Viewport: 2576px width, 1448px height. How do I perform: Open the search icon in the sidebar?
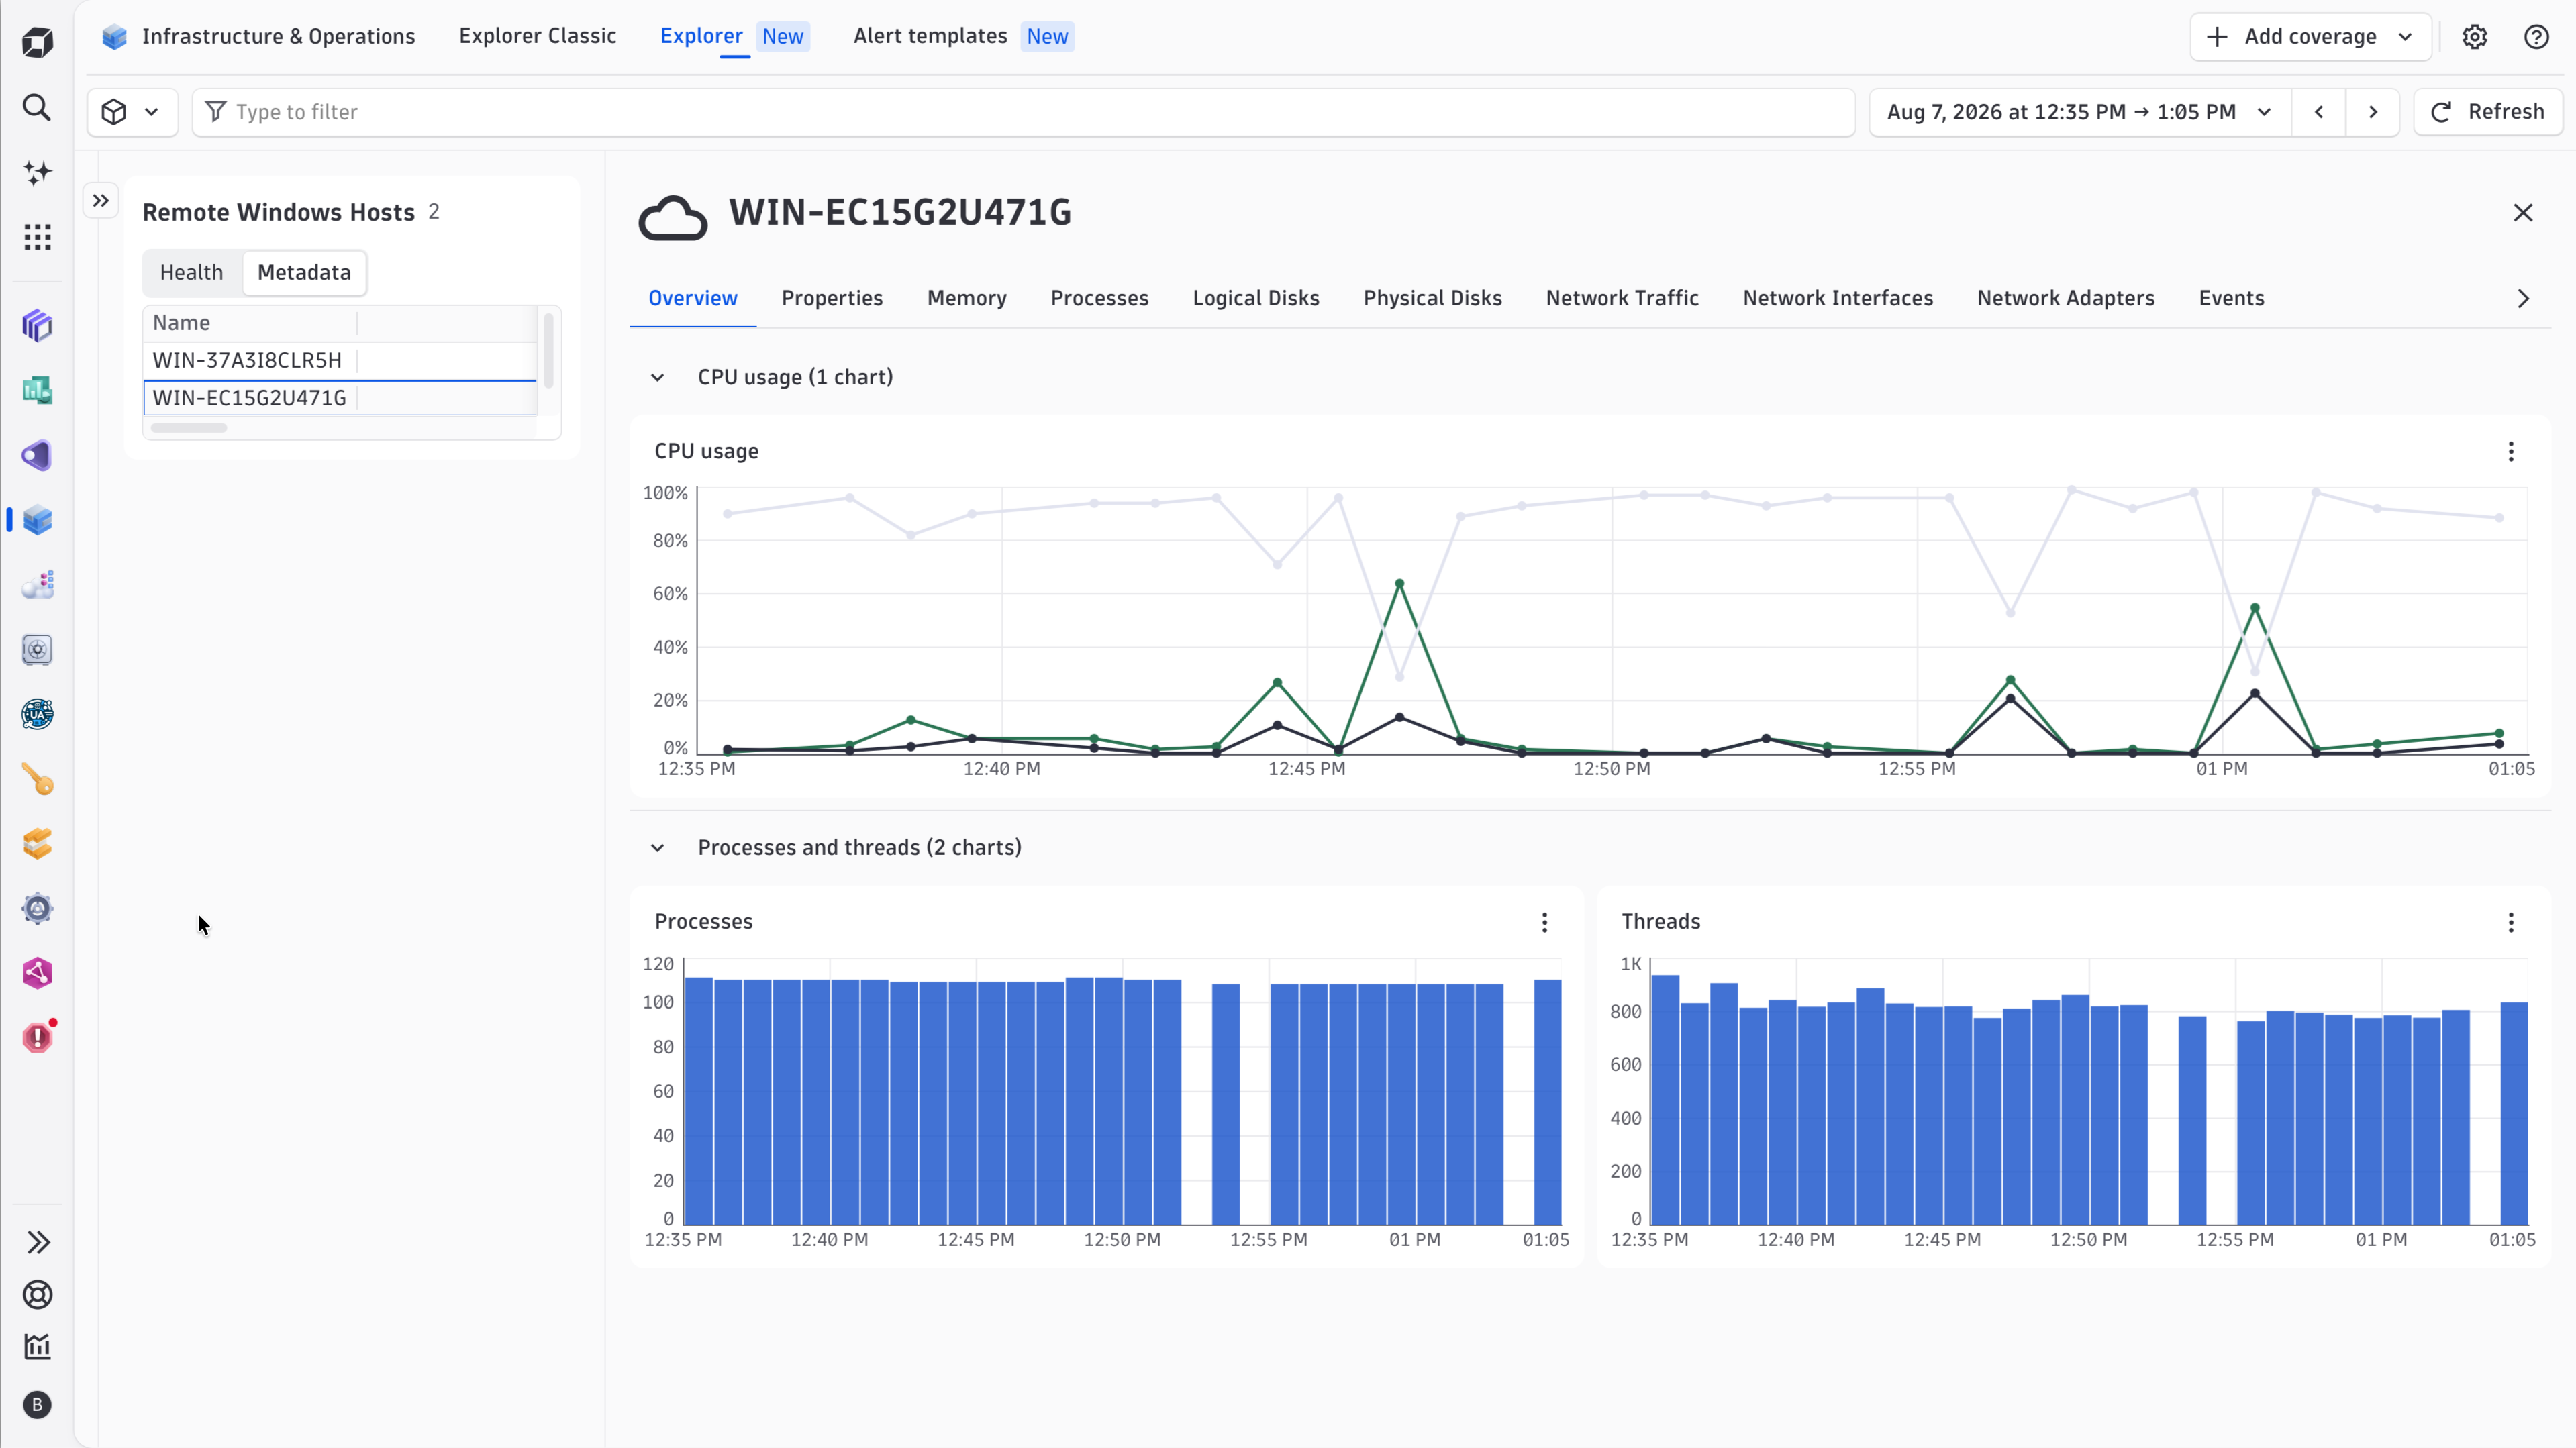coord(37,107)
